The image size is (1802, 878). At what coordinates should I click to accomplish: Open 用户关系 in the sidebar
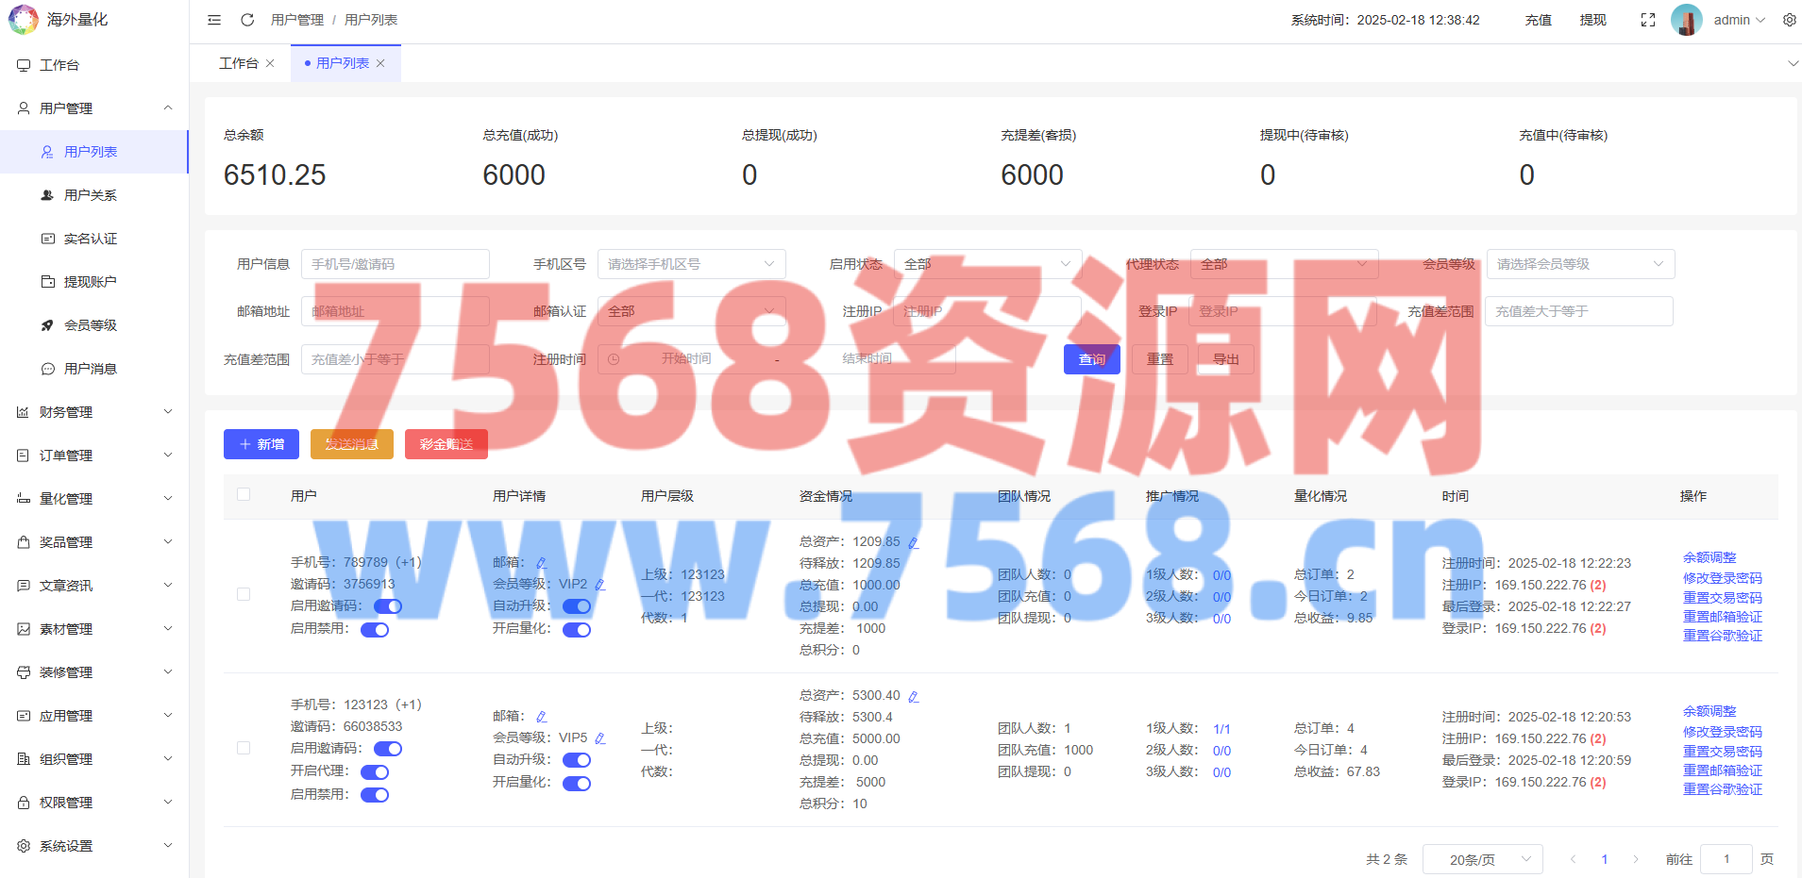(91, 195)
